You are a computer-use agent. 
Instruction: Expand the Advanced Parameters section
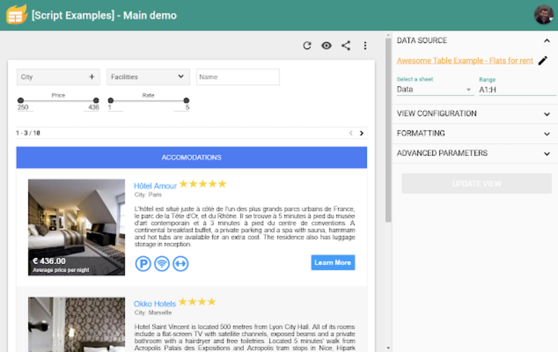pos(474,153)
